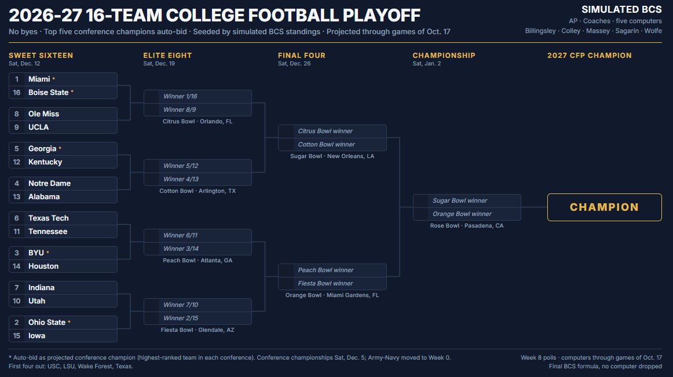
Task: Select the Boise State team slot
Action: point(63,92)
